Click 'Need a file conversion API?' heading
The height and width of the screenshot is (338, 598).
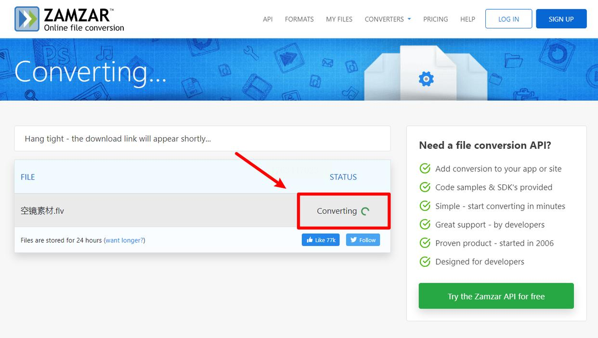[485, 145]
